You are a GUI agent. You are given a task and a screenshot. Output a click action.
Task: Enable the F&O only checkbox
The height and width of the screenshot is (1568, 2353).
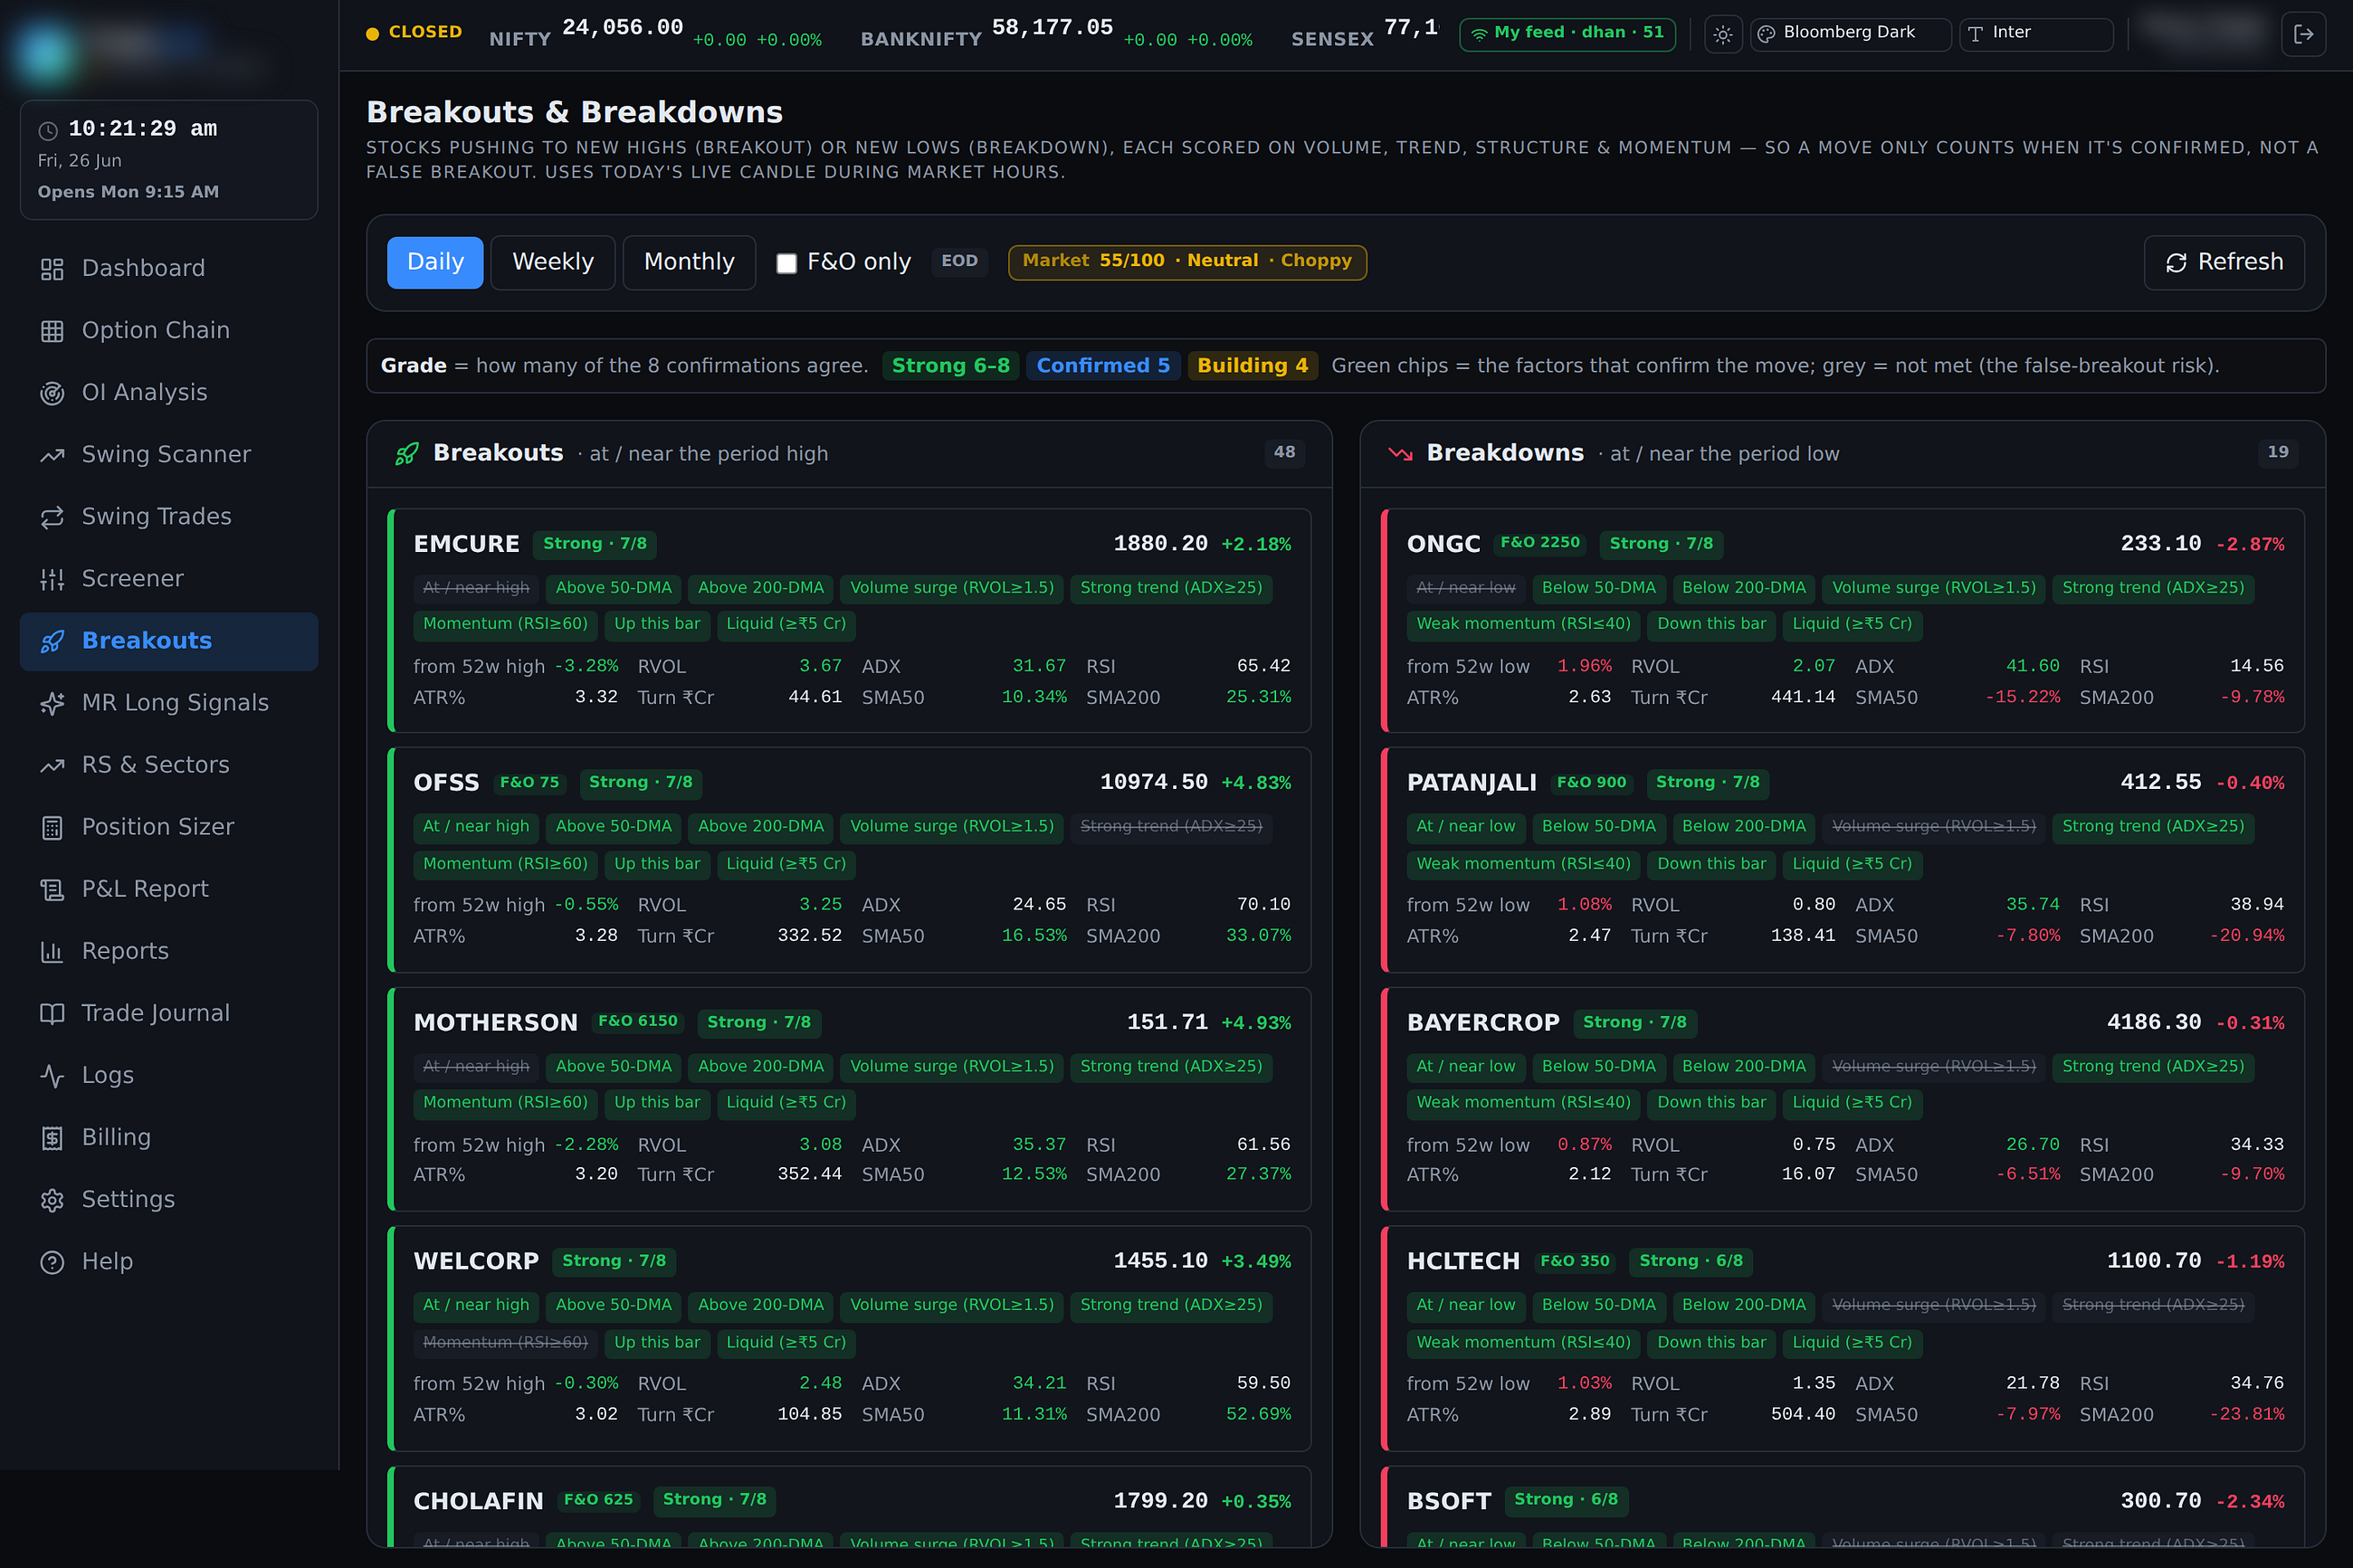pyautogui.click(x=787, y=263)
